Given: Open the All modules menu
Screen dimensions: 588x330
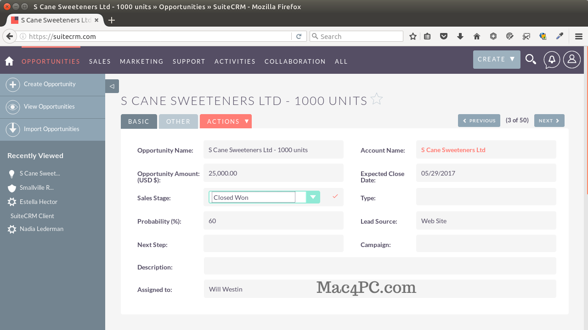Looking at the screenshot, I should pyautogui.click(x=341, y=61).
